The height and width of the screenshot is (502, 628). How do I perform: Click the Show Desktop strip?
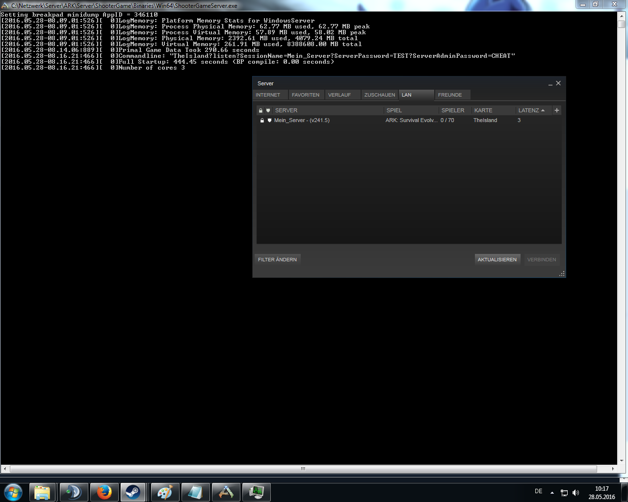click(624, 492)
